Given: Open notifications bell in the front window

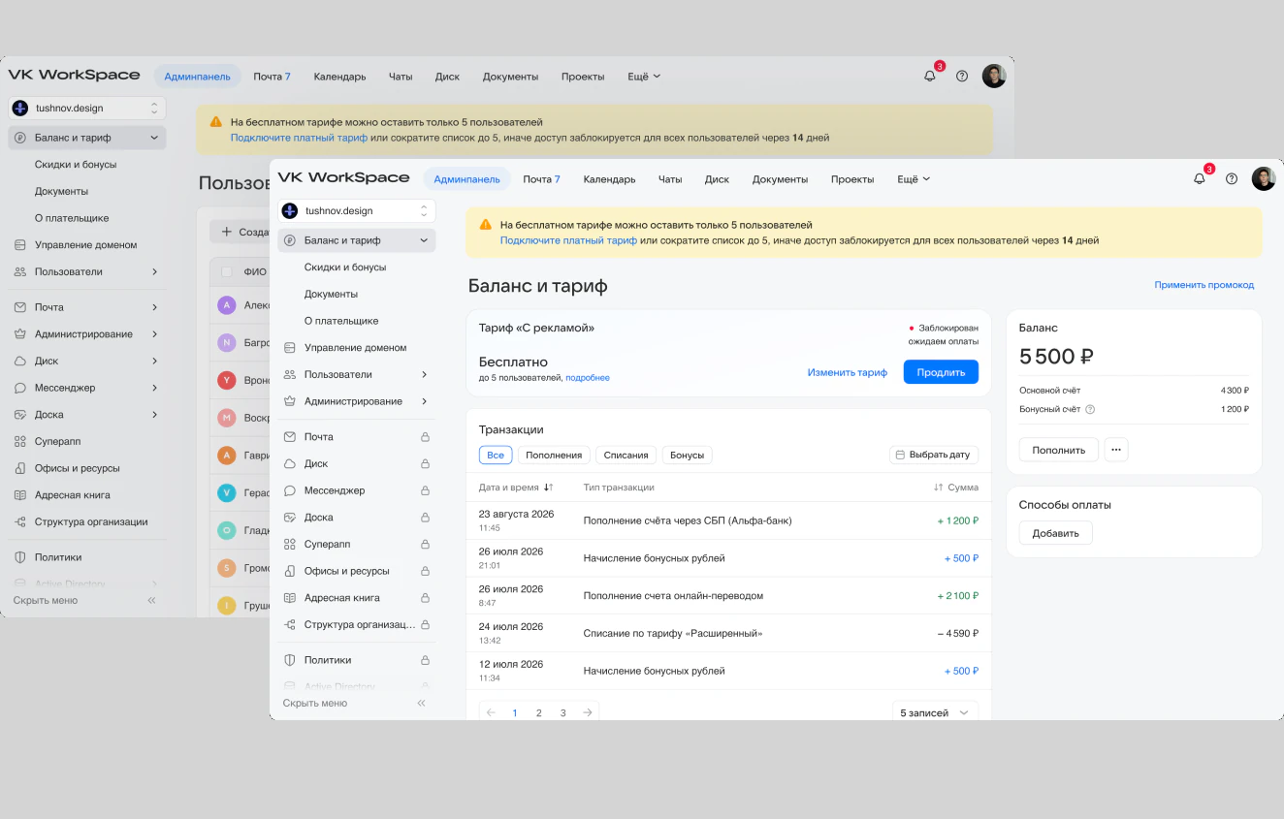Looking at the screenshot, I should tap(1200, 178).
